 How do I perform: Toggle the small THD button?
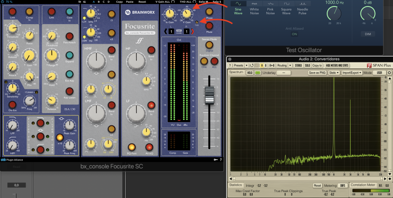[197, 22]
